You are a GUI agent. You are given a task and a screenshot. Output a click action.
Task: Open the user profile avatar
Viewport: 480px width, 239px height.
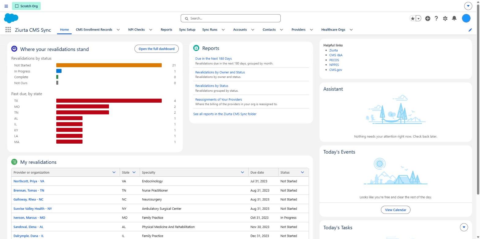[x=466, y=18]
